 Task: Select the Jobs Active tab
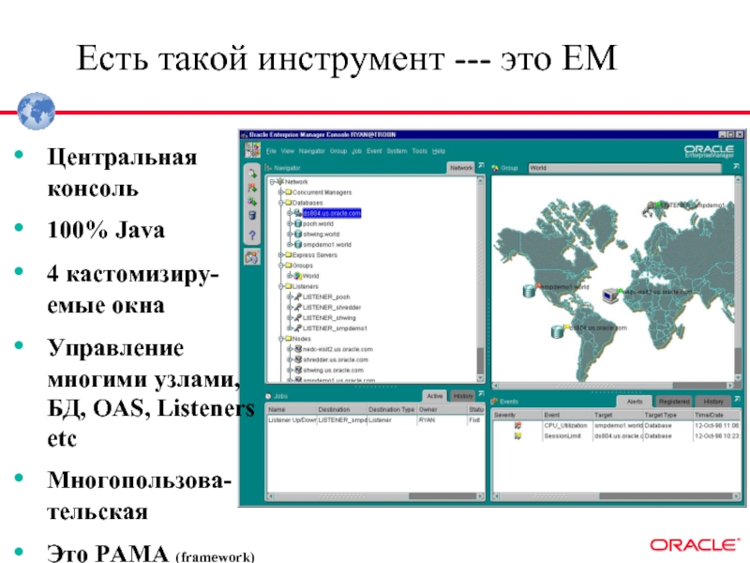click(x=435, y=396)
